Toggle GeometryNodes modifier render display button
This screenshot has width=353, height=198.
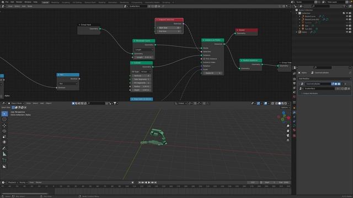click(x=339, y=84)
